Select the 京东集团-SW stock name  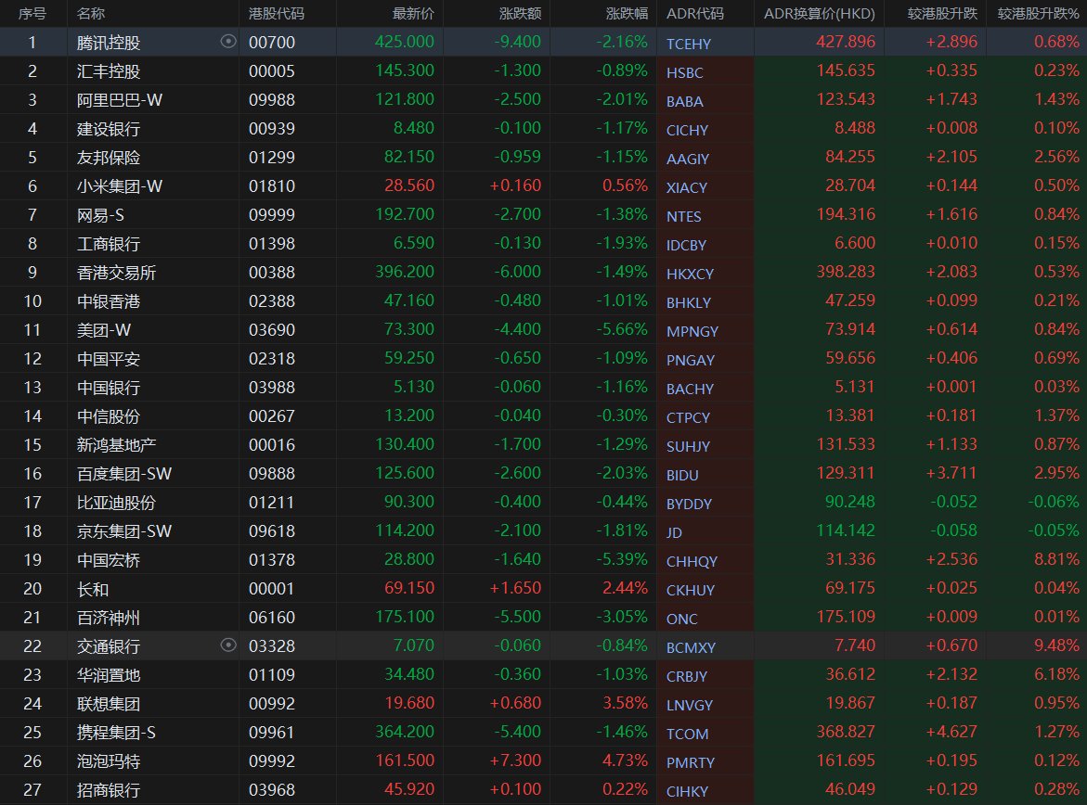pyautogui.click(x=124, y=531)
